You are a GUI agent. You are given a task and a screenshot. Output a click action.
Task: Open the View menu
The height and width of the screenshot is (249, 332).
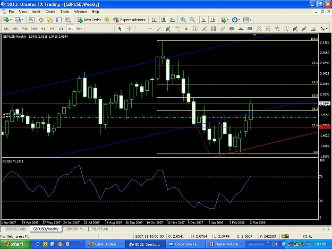click(x=23, y=12)
